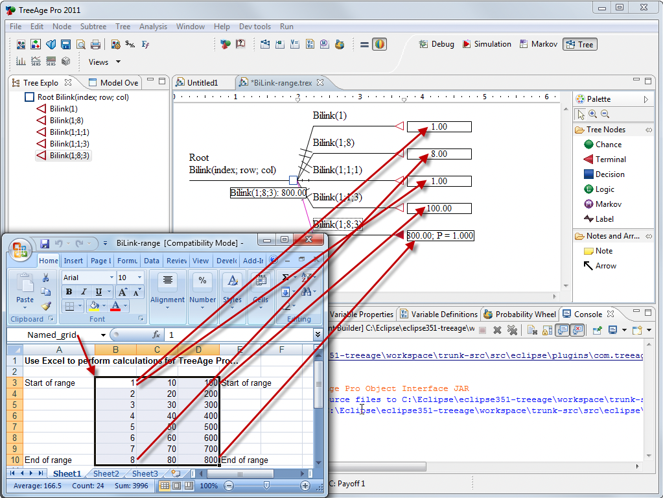The image size is (663, 498).
Task: Pick the Note item in palette
Action: (x=598, y=251)
